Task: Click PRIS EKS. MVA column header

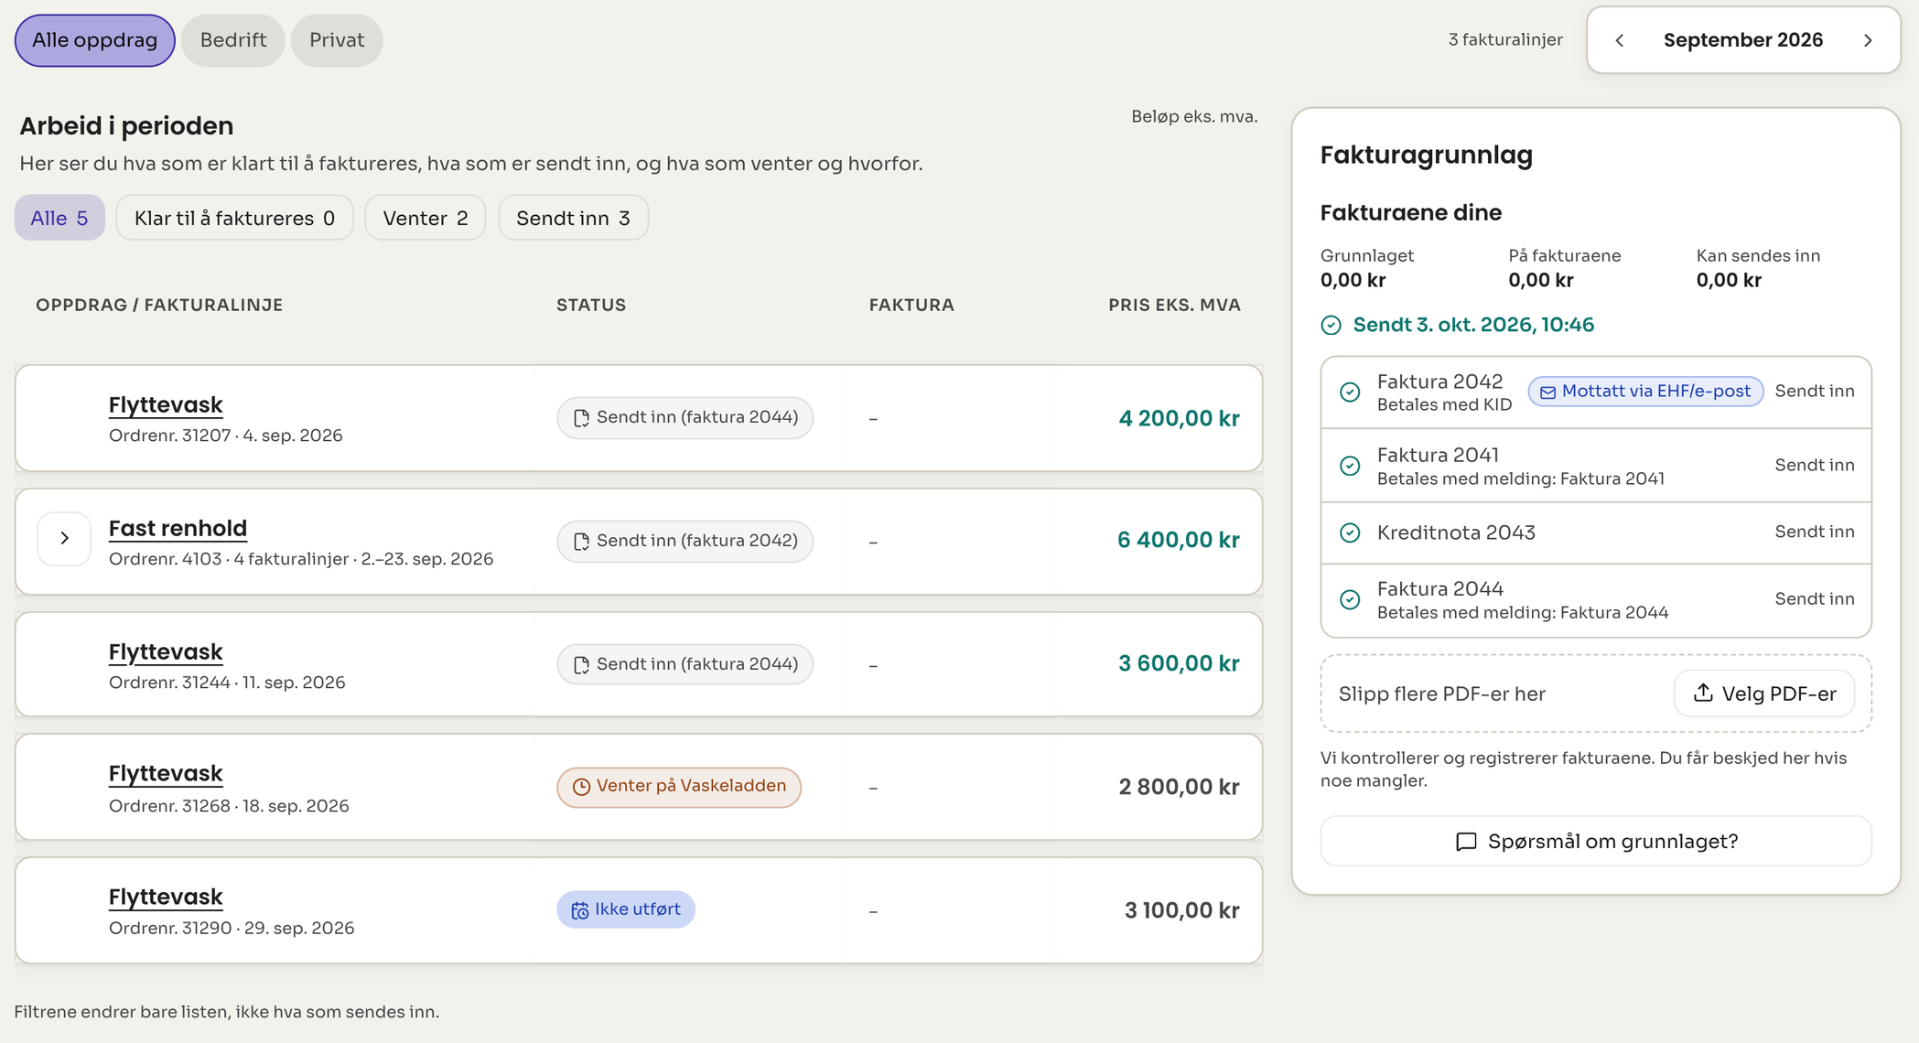Action: pos(1175,306)
